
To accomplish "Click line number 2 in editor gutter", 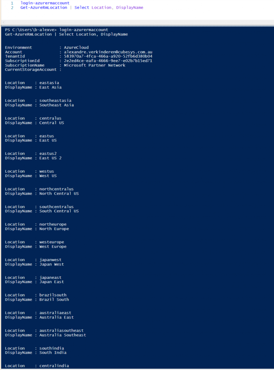I will point(12,8).
